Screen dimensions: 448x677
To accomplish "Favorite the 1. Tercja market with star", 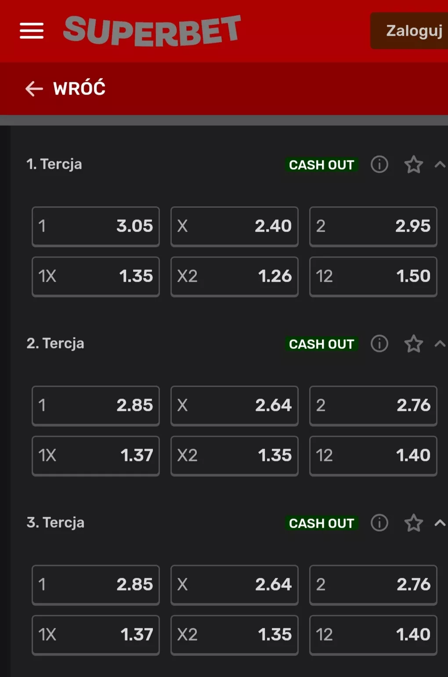I will (413, 165).
